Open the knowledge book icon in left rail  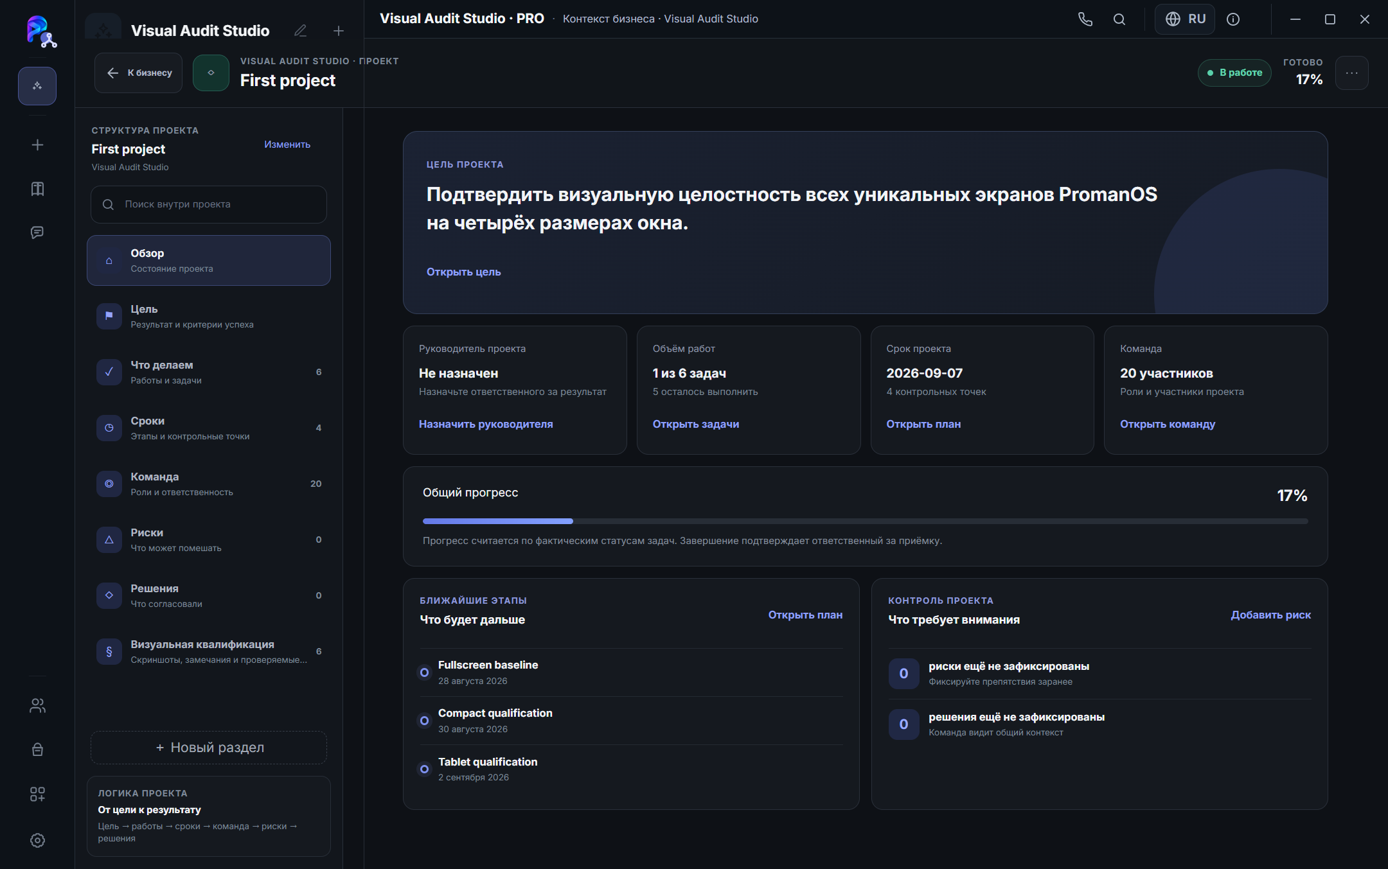click(37, 188)
